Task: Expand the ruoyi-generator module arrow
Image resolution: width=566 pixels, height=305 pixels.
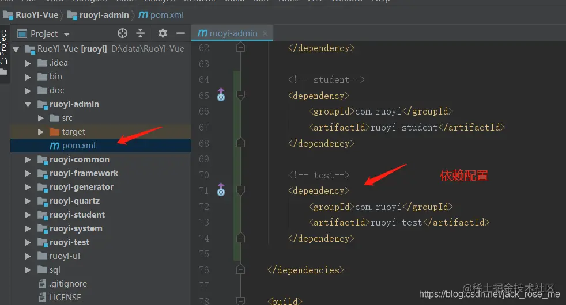Action: pyautogui.click(x=28, y=188)
